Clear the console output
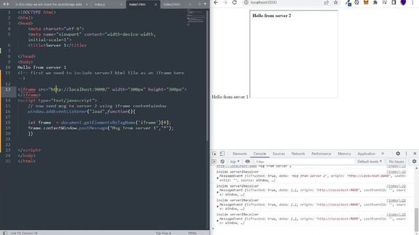Screen dimensions: 419x235 click(x=223, y=161)
